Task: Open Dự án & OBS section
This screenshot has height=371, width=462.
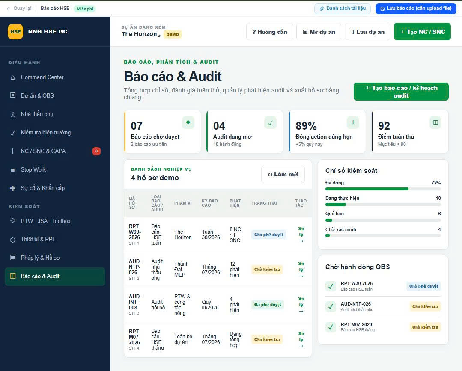Action: tap(55, 95)
